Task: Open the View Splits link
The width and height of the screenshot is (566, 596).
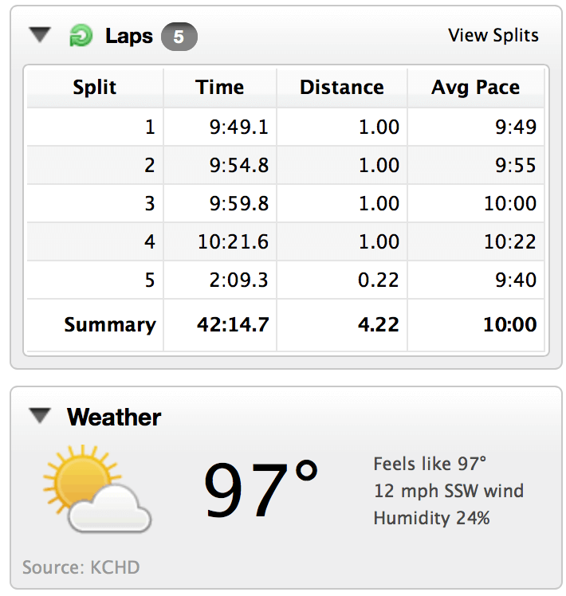Action: [x=493, y=36]
